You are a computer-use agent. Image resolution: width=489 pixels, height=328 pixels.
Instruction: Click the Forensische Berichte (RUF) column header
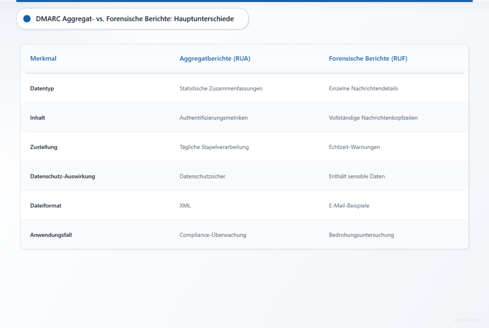pyautogui.click(x=368, y=58)
